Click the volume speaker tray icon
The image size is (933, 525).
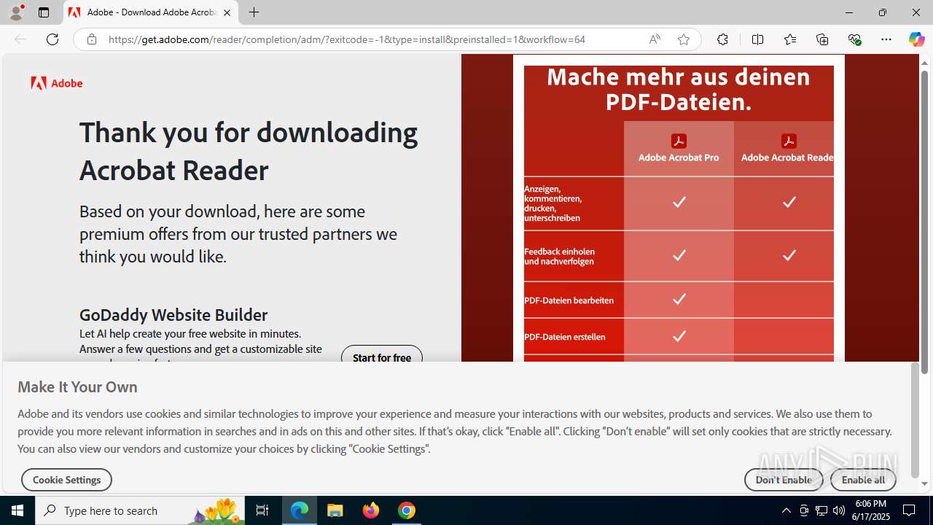click(x=839, y=510)
